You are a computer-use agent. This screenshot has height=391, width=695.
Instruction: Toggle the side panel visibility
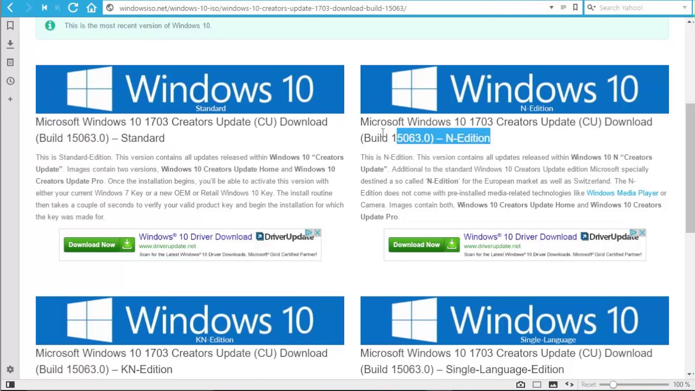pos(10,384)
